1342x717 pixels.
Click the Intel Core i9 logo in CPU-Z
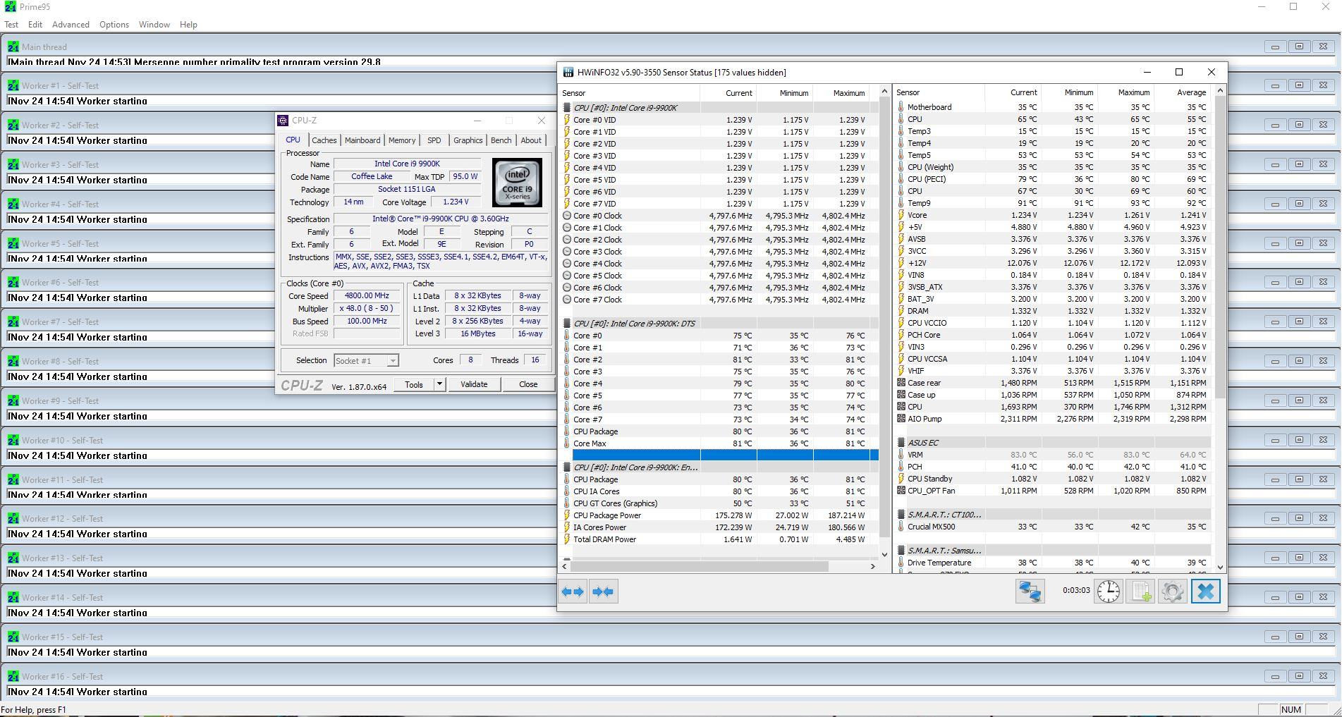tap(517, 183)
